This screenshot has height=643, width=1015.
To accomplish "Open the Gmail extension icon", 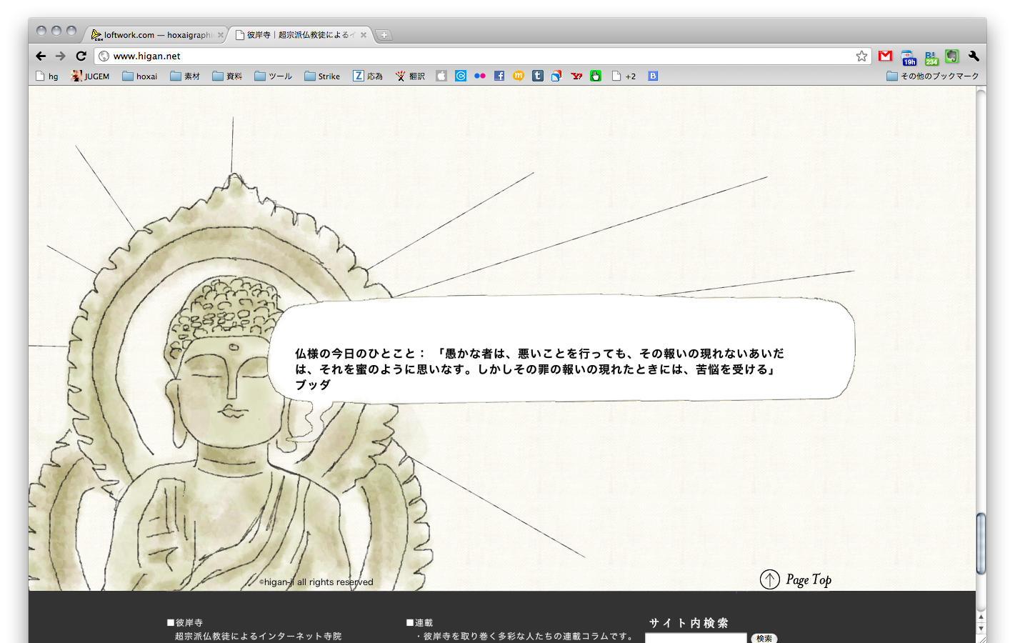I will pyautogui.click(x=886, y=56).
